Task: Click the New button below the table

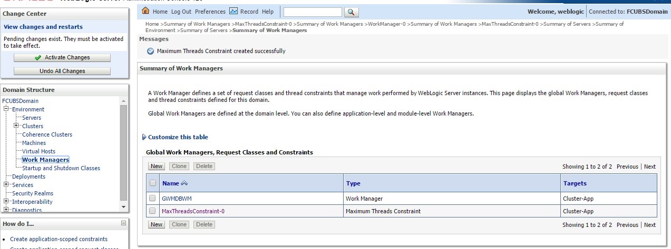Action: [156, 224]
